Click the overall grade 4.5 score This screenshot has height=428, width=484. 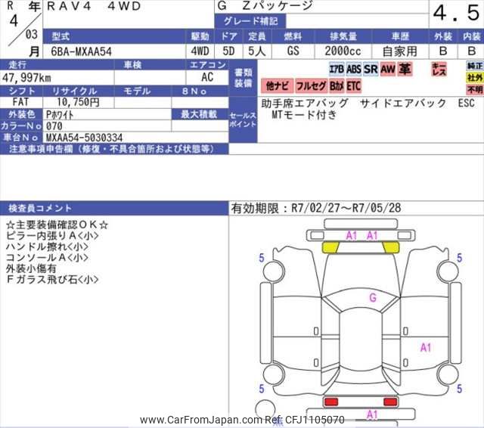pyautogui.click(x=456, y=13)
